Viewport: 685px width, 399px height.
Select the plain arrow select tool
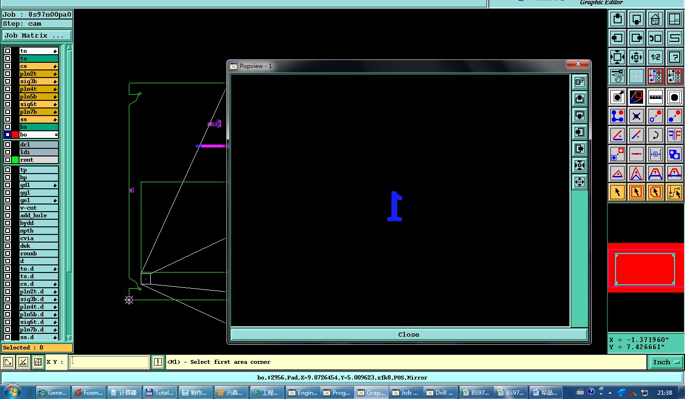click(617, 192)
